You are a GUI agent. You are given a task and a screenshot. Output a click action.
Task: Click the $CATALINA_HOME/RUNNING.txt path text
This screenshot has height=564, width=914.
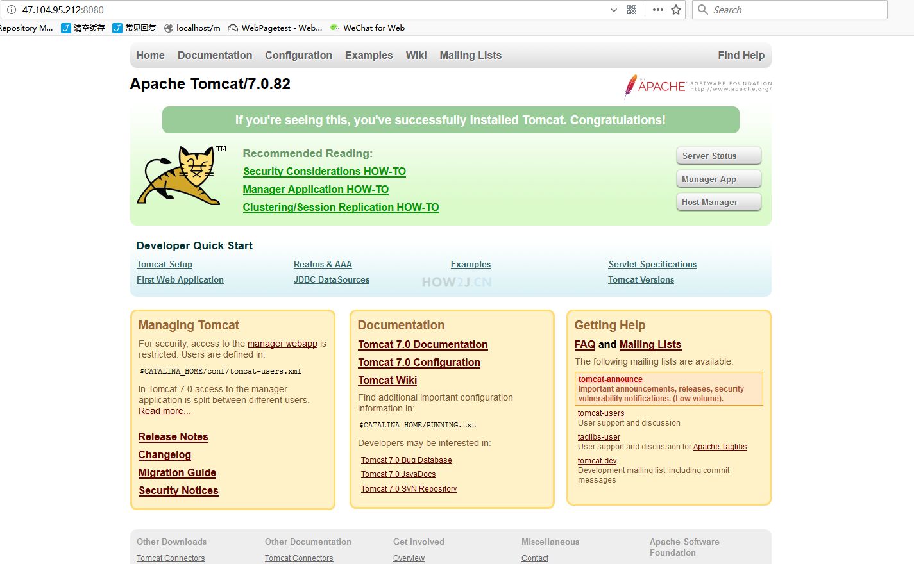tap(418, 426)
